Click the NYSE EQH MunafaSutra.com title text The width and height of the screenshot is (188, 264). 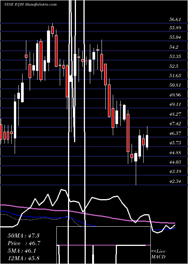click(30, 5)
